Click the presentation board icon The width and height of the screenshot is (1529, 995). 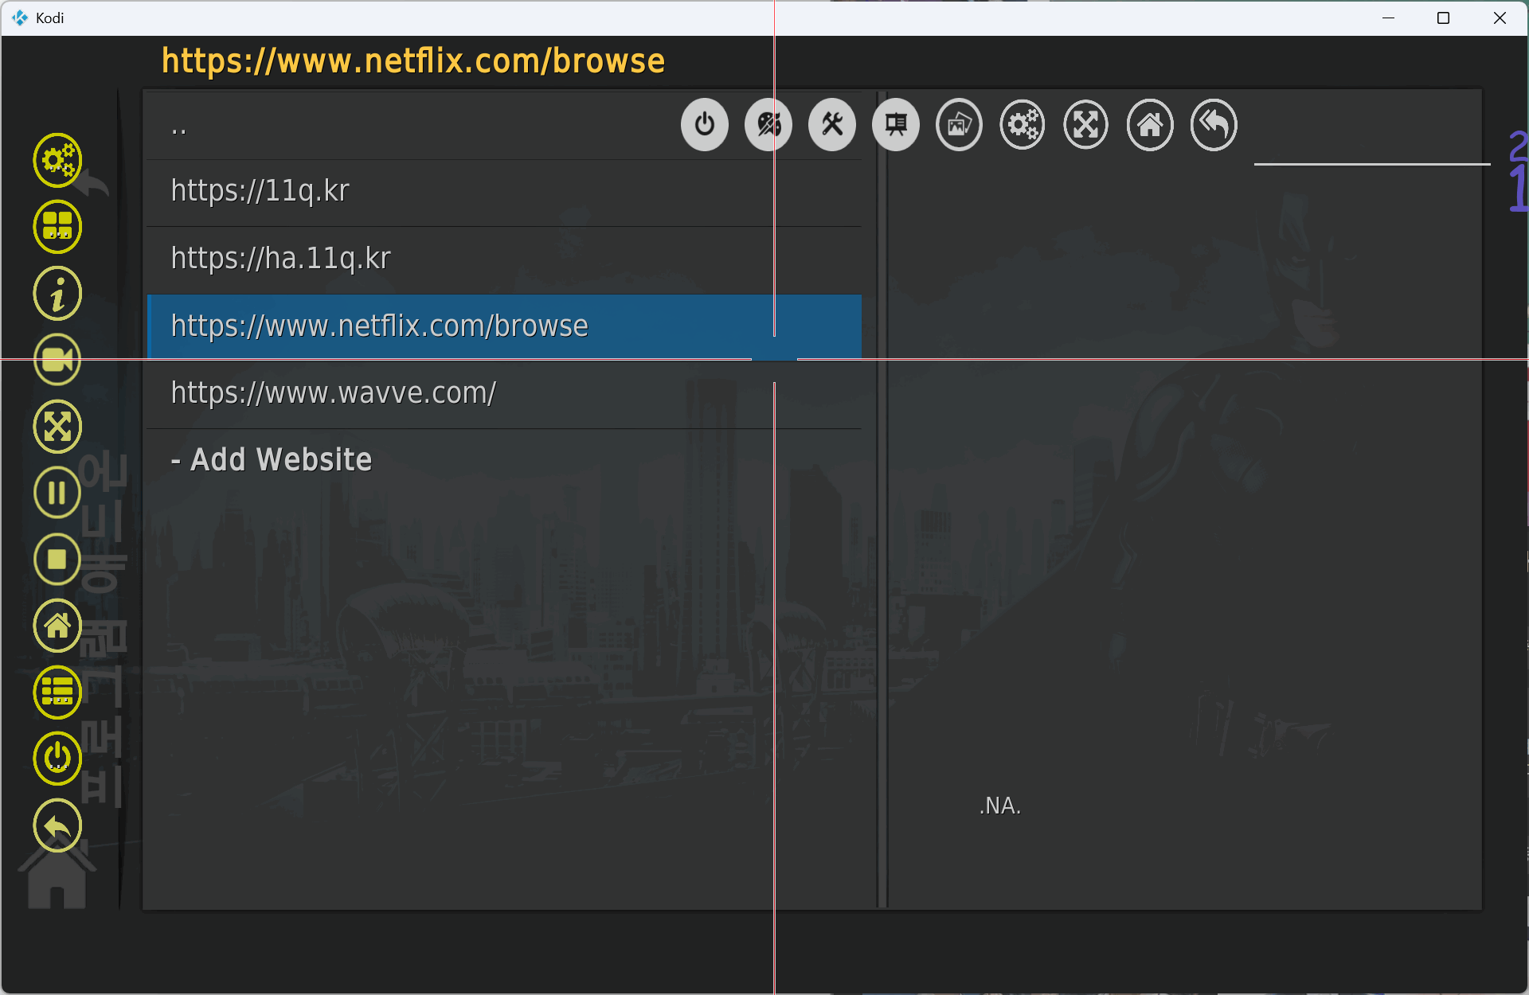click(x=896, y=125)
